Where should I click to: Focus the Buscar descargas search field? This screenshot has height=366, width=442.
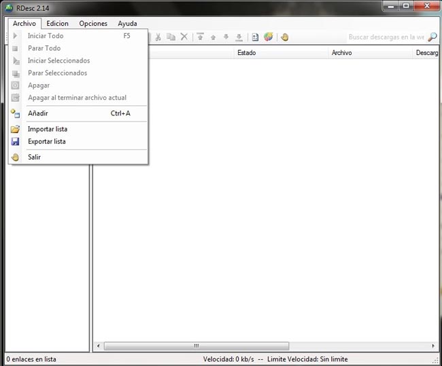pyautogui.click(x=386, y=37)
